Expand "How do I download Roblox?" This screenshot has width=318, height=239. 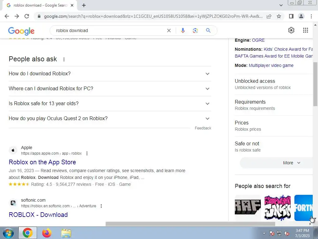[110, 73]
